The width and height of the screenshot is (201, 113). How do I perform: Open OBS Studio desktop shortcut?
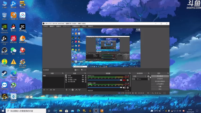pos(4,51)
